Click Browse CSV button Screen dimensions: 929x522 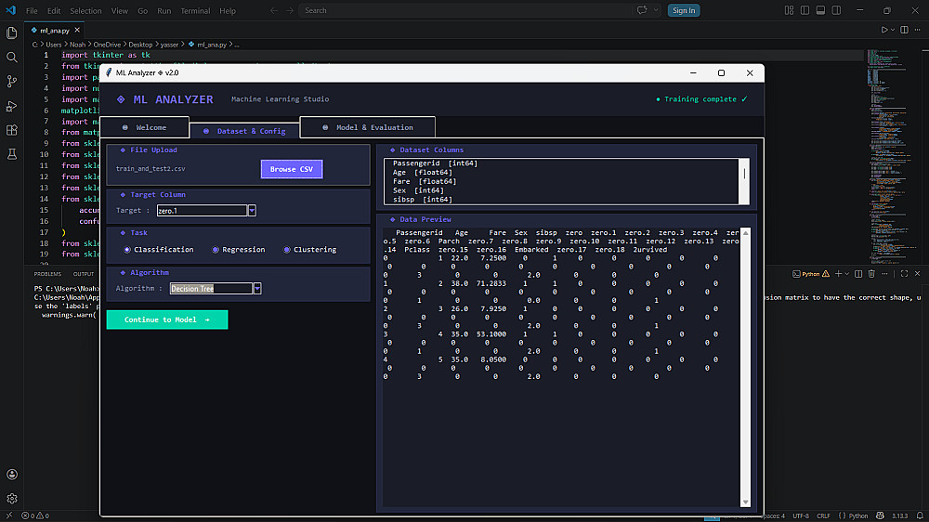point(292,169)
